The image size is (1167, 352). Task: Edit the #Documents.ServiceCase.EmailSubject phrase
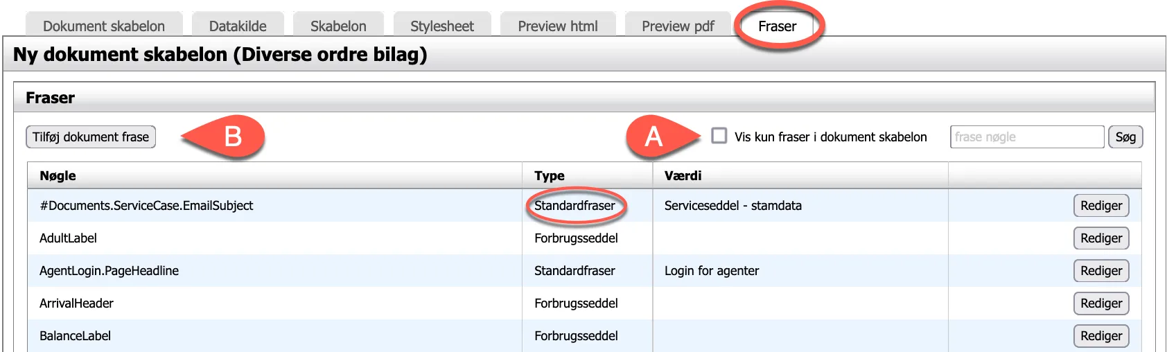tap(1100, 206)
